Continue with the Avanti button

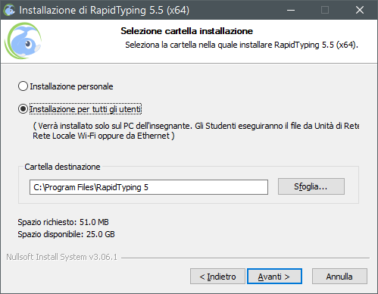[x=274, y=277]
